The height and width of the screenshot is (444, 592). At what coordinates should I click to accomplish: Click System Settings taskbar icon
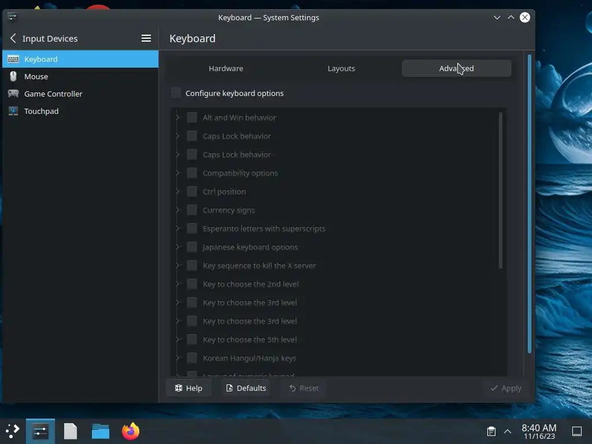(x=40, y=431)
